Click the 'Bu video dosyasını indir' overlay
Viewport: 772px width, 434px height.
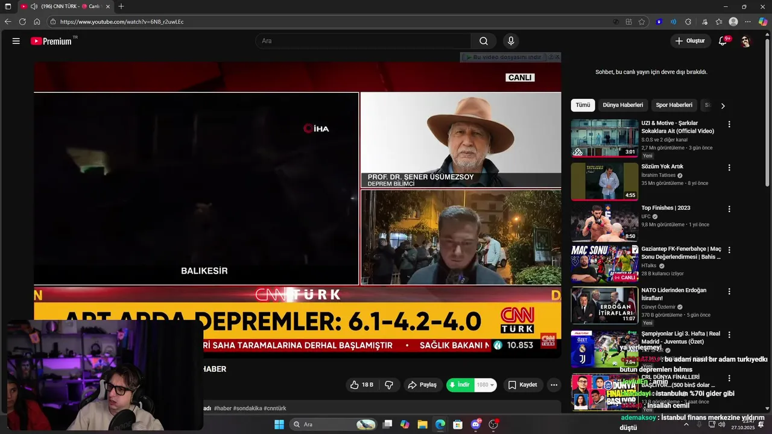click(x=503, y=57)
